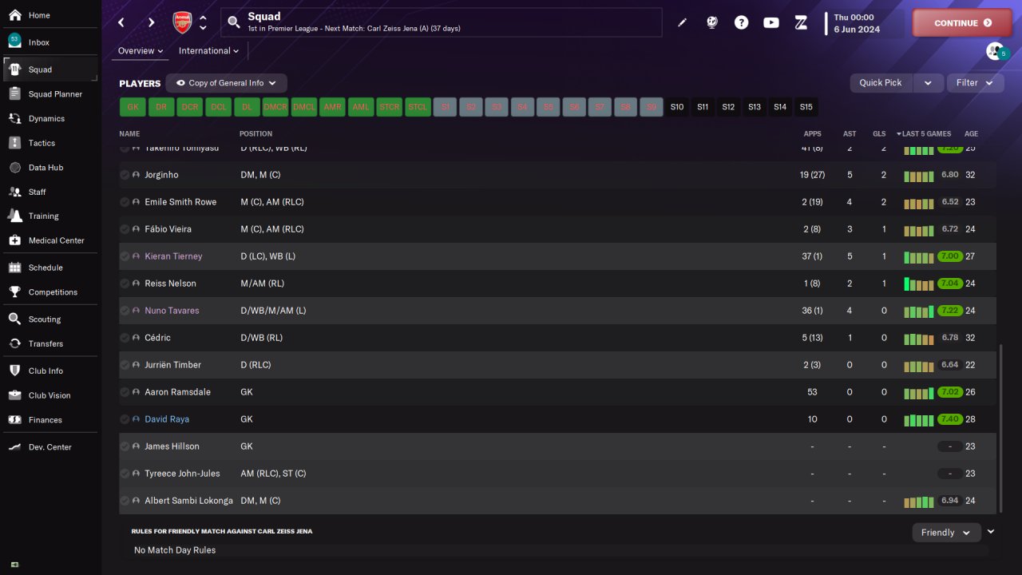Click the Tactics board icon
The height and width of the screenshot is (575, 1022).
pyautogui.click(x=14, y=143)
